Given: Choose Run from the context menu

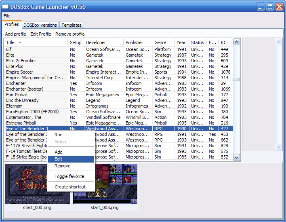Looking at the screenshot, I should (x=59, y=135).
